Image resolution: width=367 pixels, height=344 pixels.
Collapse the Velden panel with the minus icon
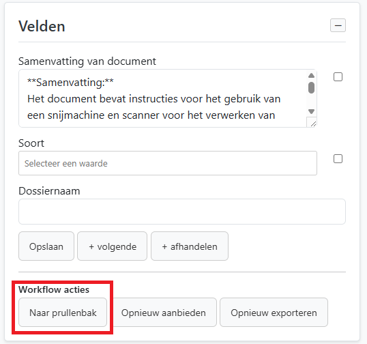(x=338, y=25)
